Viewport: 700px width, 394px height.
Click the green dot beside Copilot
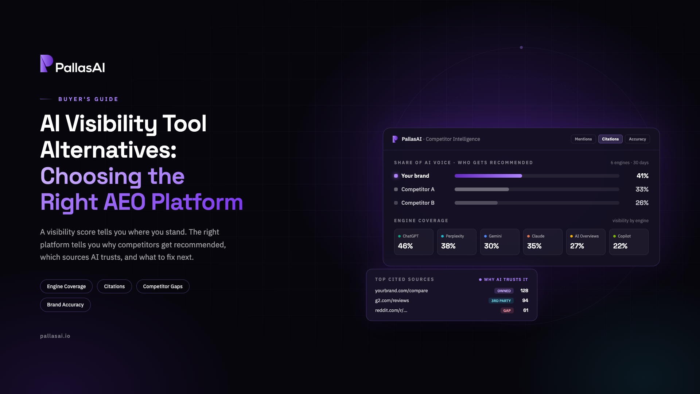[615, 236]
